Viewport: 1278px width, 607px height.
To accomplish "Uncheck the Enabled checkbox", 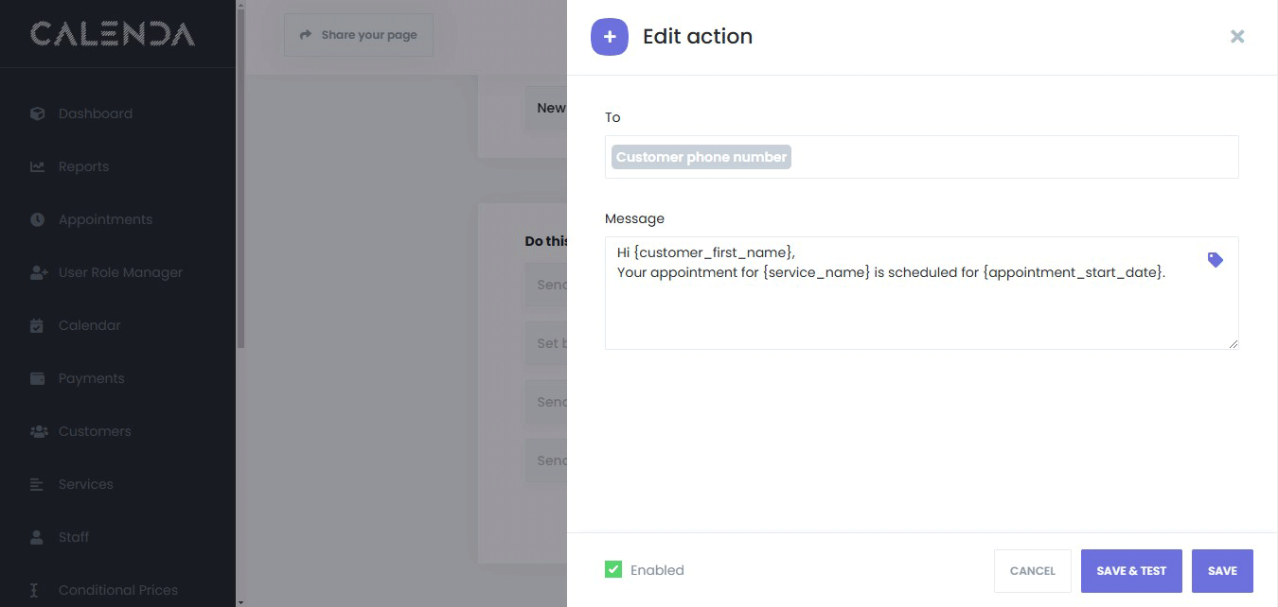I will click(x=613, y=569).
